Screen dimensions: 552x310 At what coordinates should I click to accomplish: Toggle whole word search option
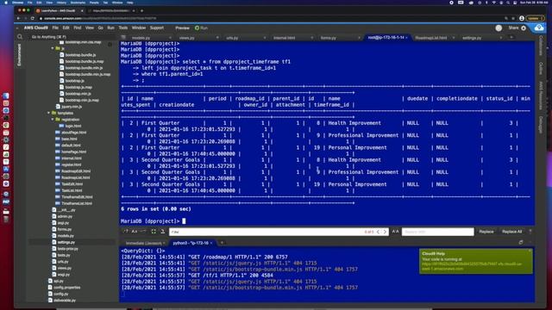click(x=143, y=232)
